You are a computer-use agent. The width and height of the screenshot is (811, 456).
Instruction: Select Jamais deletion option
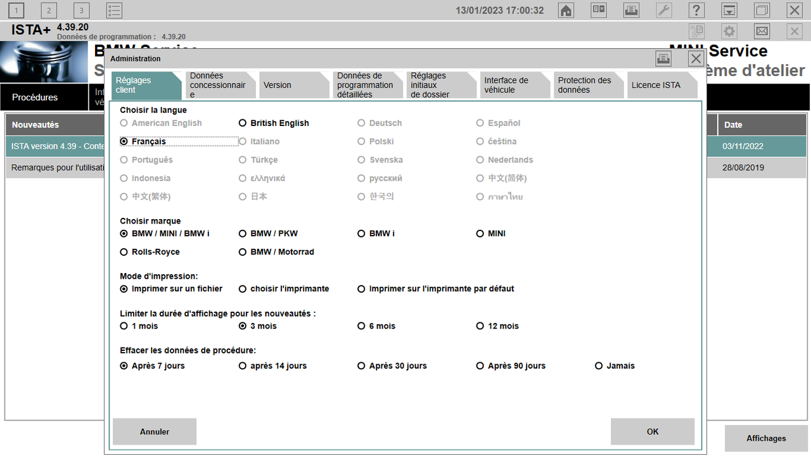coord(615,365)
